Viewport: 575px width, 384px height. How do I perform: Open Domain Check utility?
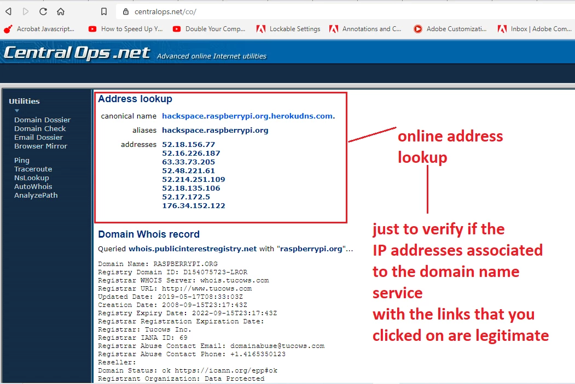(x=40, y=128)
